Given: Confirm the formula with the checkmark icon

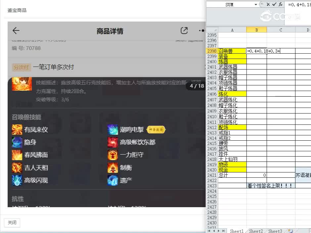Looking at the screenshot, I should click(274, 4).
